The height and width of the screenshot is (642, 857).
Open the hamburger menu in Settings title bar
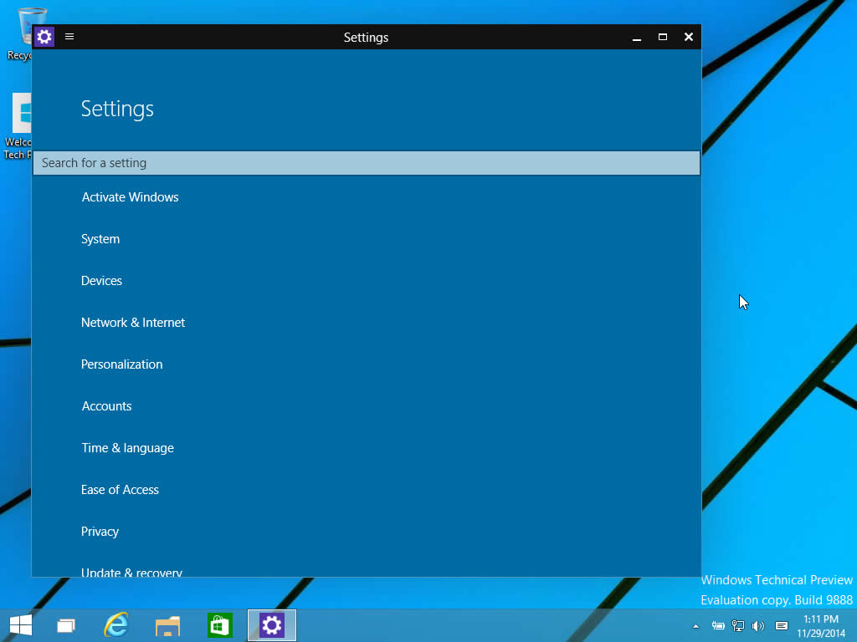pyautogui.click(x=69, y=37)
